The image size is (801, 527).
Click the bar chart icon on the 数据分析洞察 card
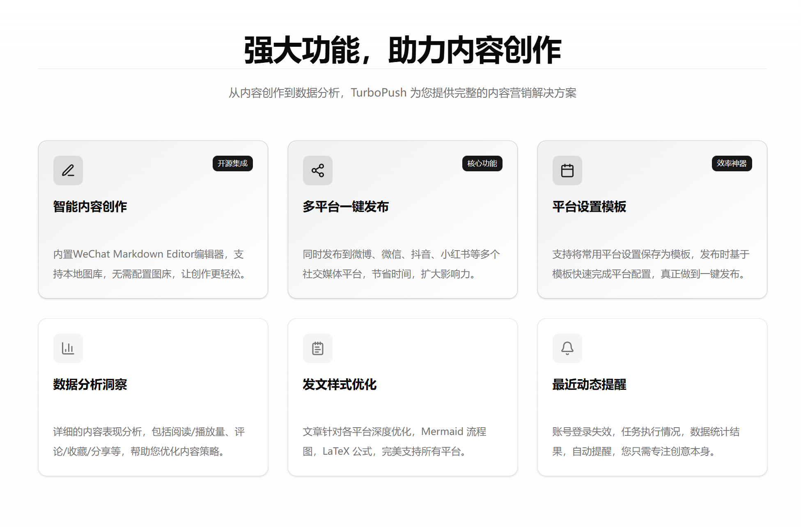point(68,348)
